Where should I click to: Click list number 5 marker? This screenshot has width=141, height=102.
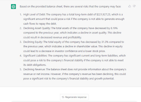[x=21, y=69]
